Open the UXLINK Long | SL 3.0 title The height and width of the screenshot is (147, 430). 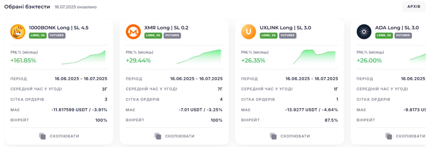point(285,28)
